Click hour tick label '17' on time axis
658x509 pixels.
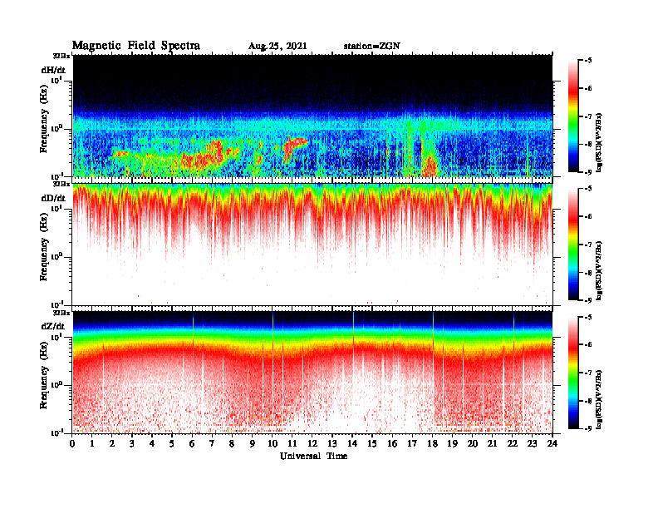click(x=412, y=444)
